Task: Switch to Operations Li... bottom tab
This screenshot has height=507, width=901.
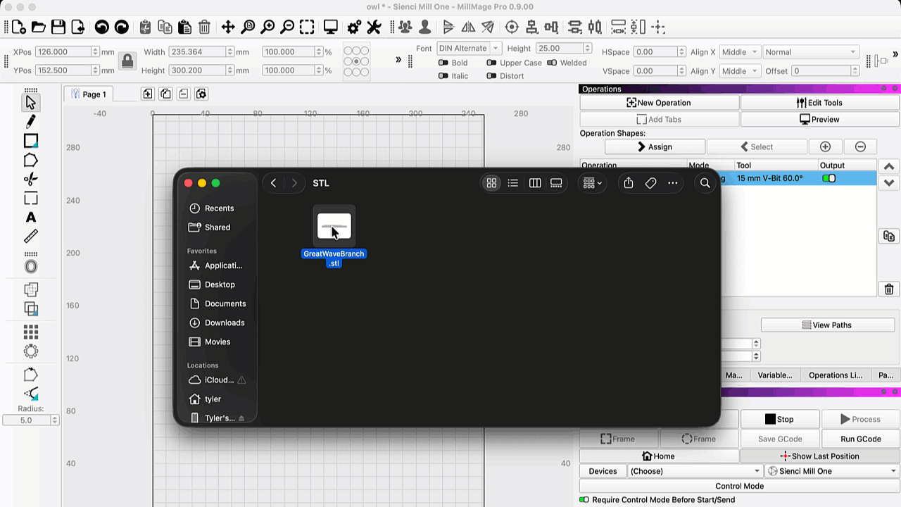Action: 836,375
